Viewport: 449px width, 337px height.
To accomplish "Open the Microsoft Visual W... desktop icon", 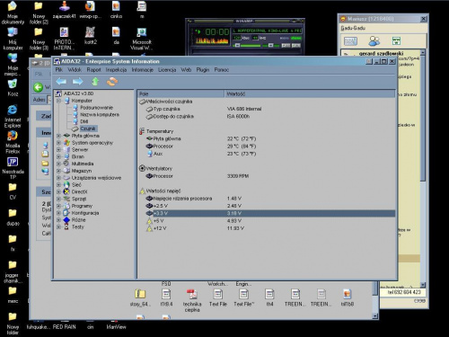I will click(142, 39).
